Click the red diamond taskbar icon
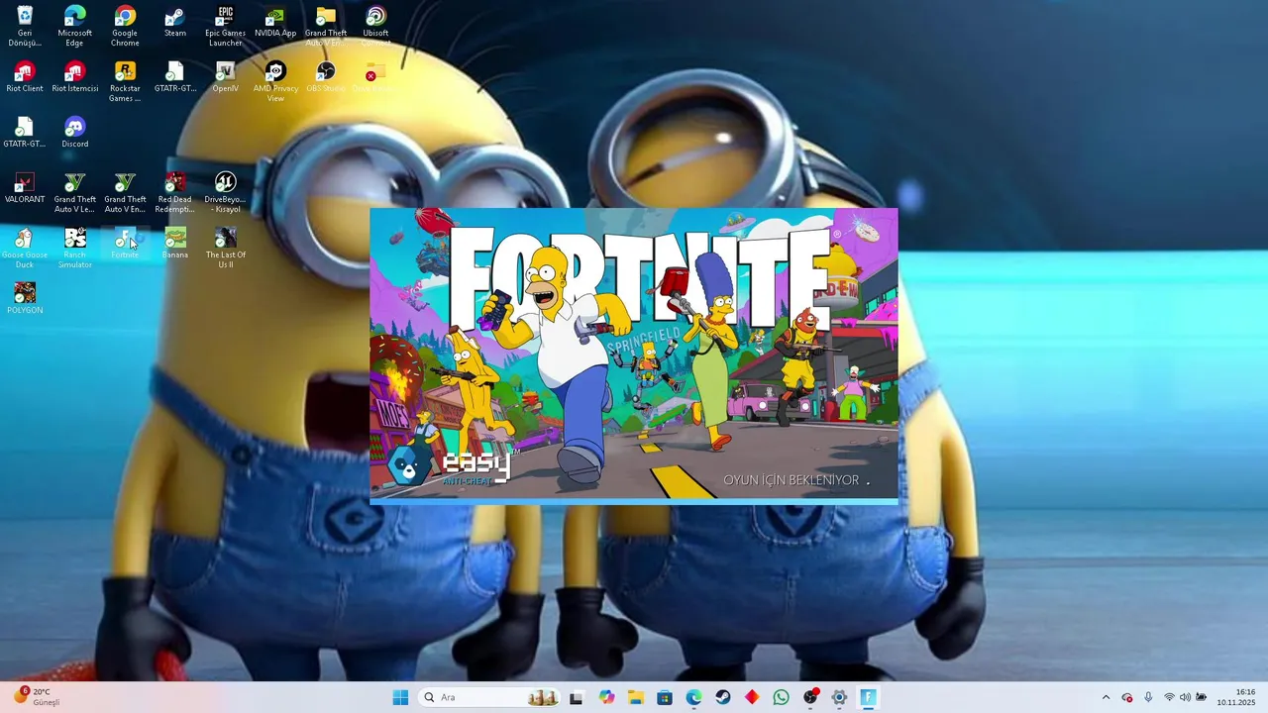 coord(752,697)
